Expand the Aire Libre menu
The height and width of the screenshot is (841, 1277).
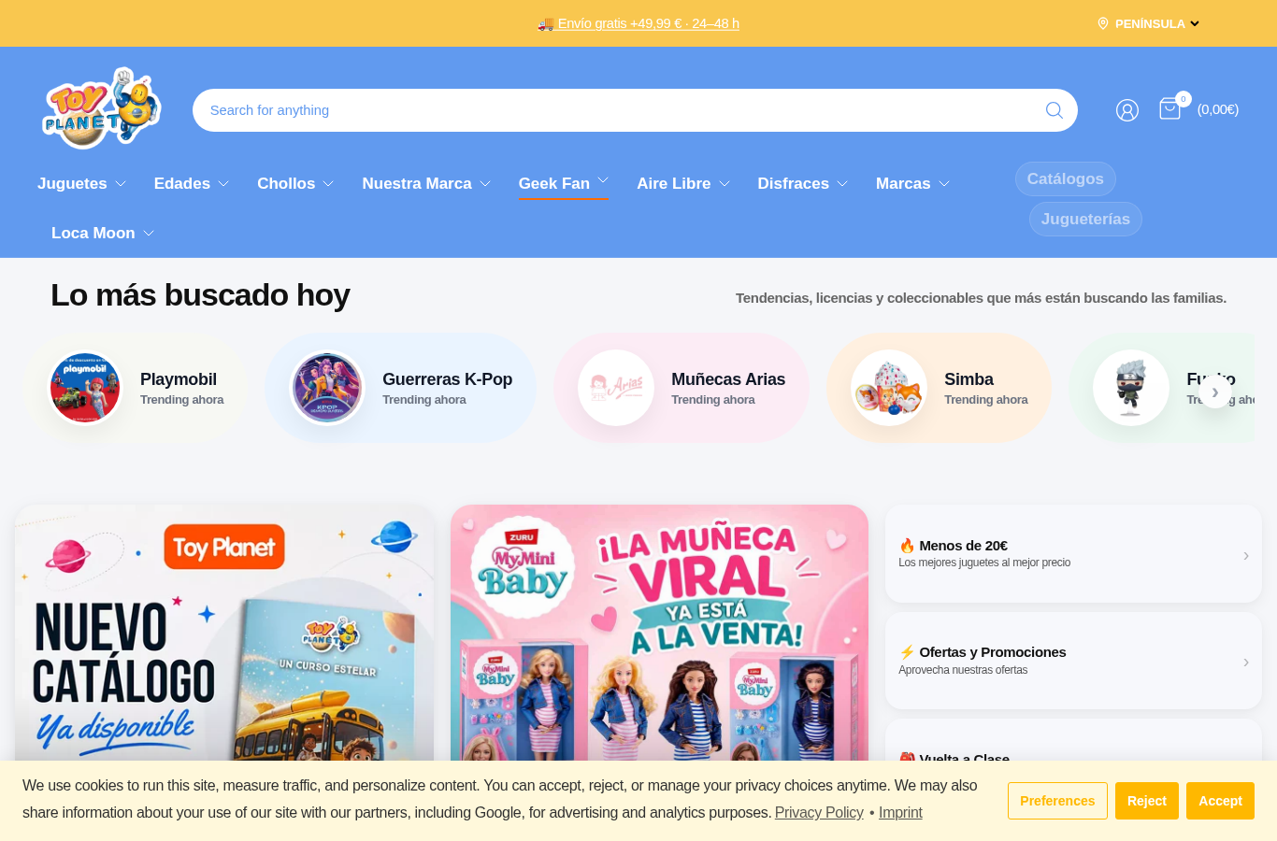tap(683, 184)
